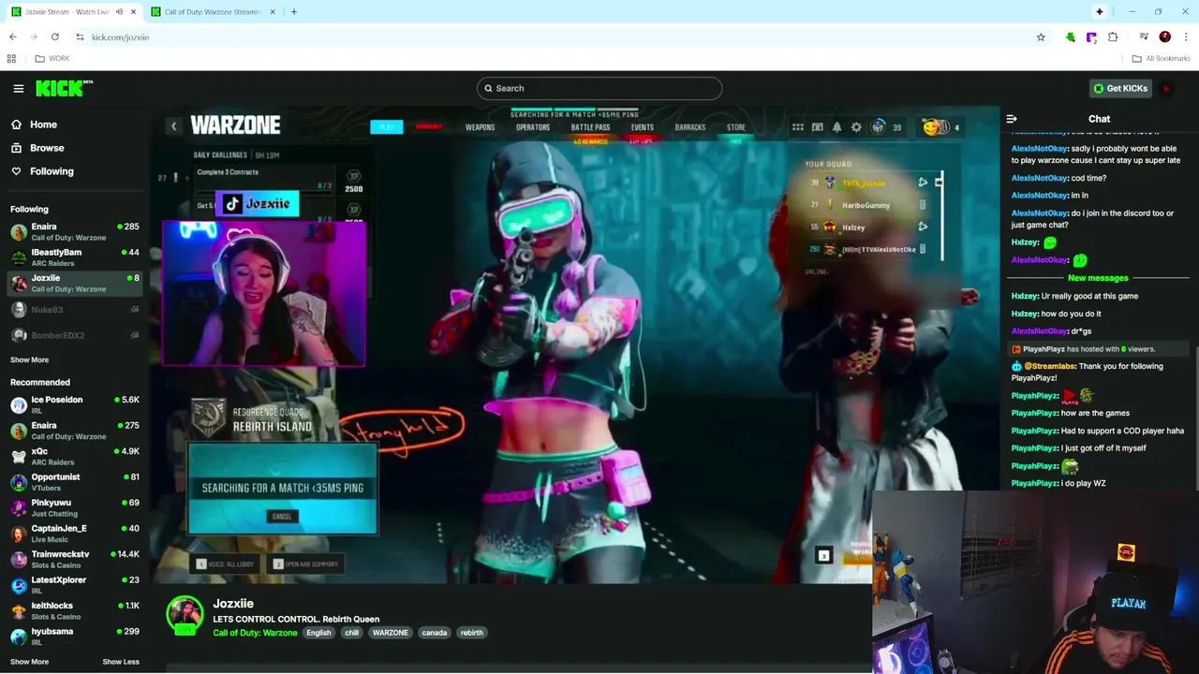Reload the Kick page
The height and width of the screenshot is (674, 1199).
(x=55, y=37)
